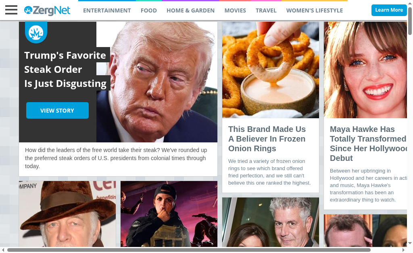Open the hamburger menu icon

(x=11, y=10)
